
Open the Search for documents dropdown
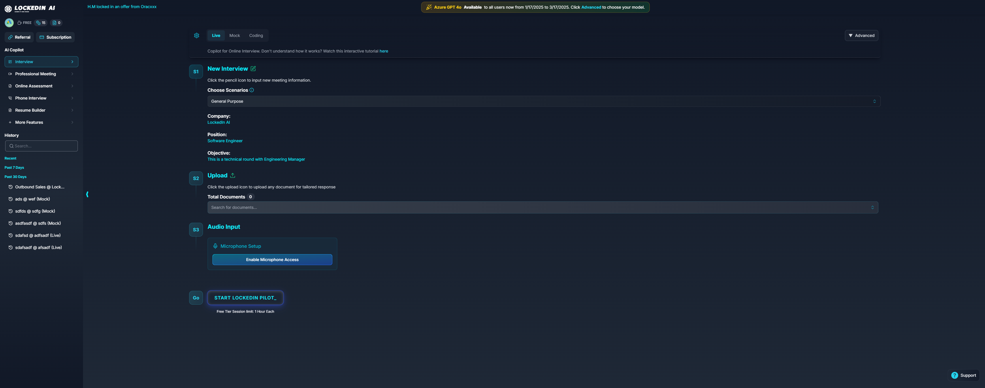543,207
